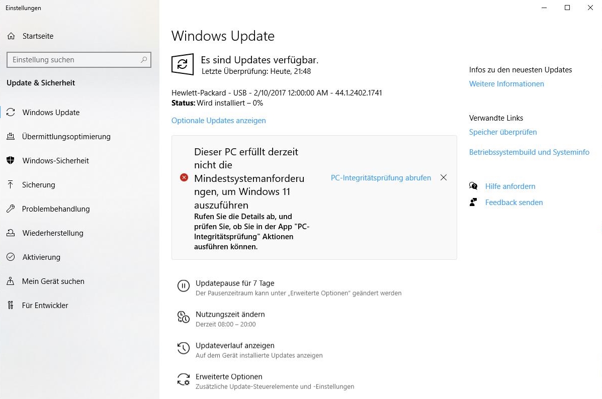
Task: Click Optionale Updates anzeigen link
Action: 218,121
